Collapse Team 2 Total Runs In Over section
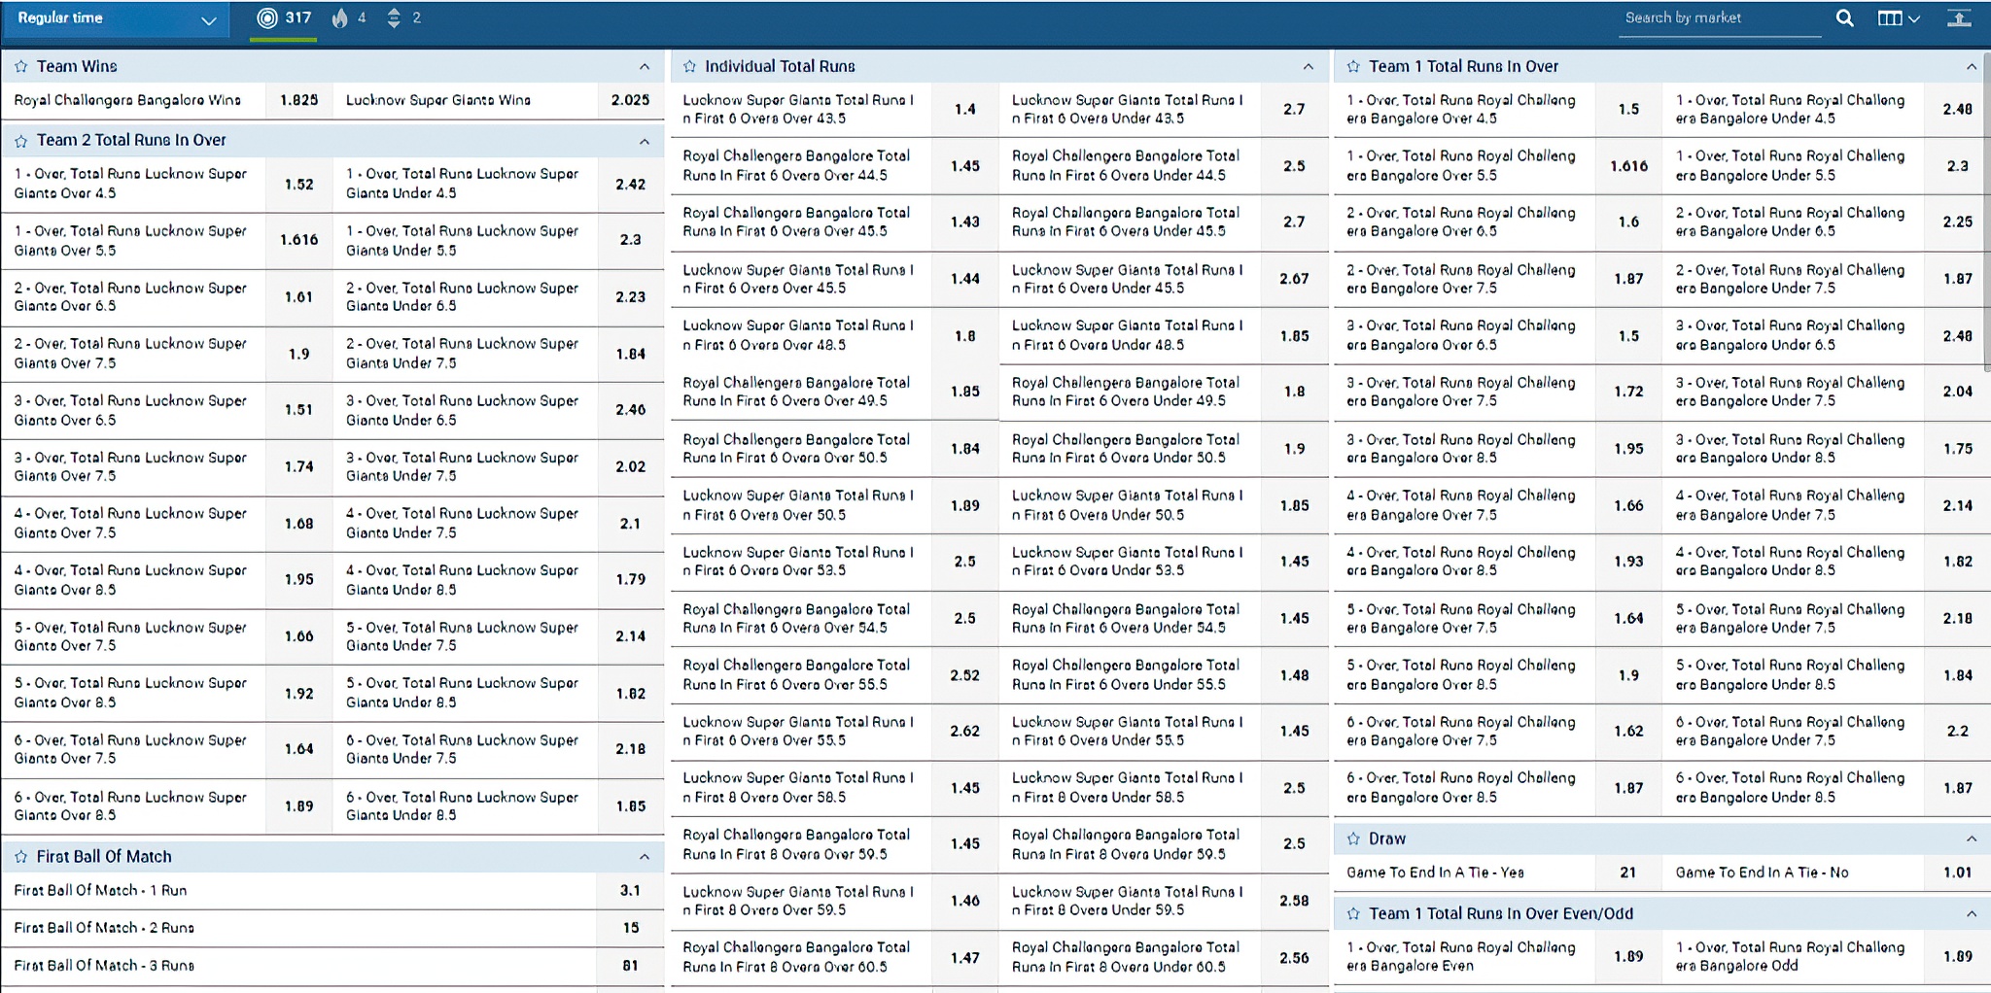The image size is (1991, 993). coord(644,142)
